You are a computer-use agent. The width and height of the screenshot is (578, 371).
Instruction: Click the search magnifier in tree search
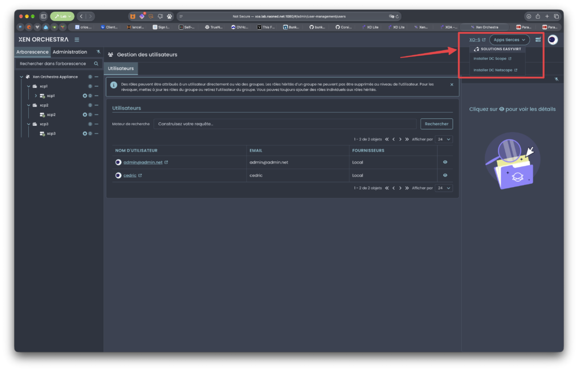click(x=96, y=64)
